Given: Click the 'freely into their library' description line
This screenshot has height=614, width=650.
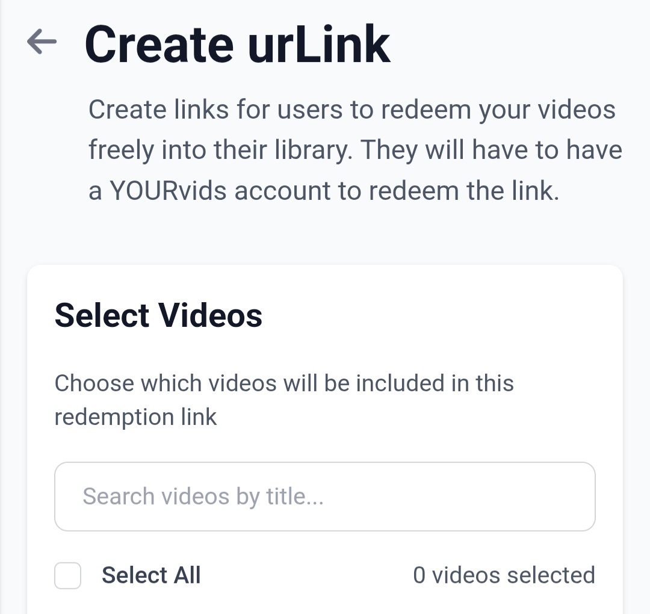Looking at the screenshot, I should coord(220,150).
